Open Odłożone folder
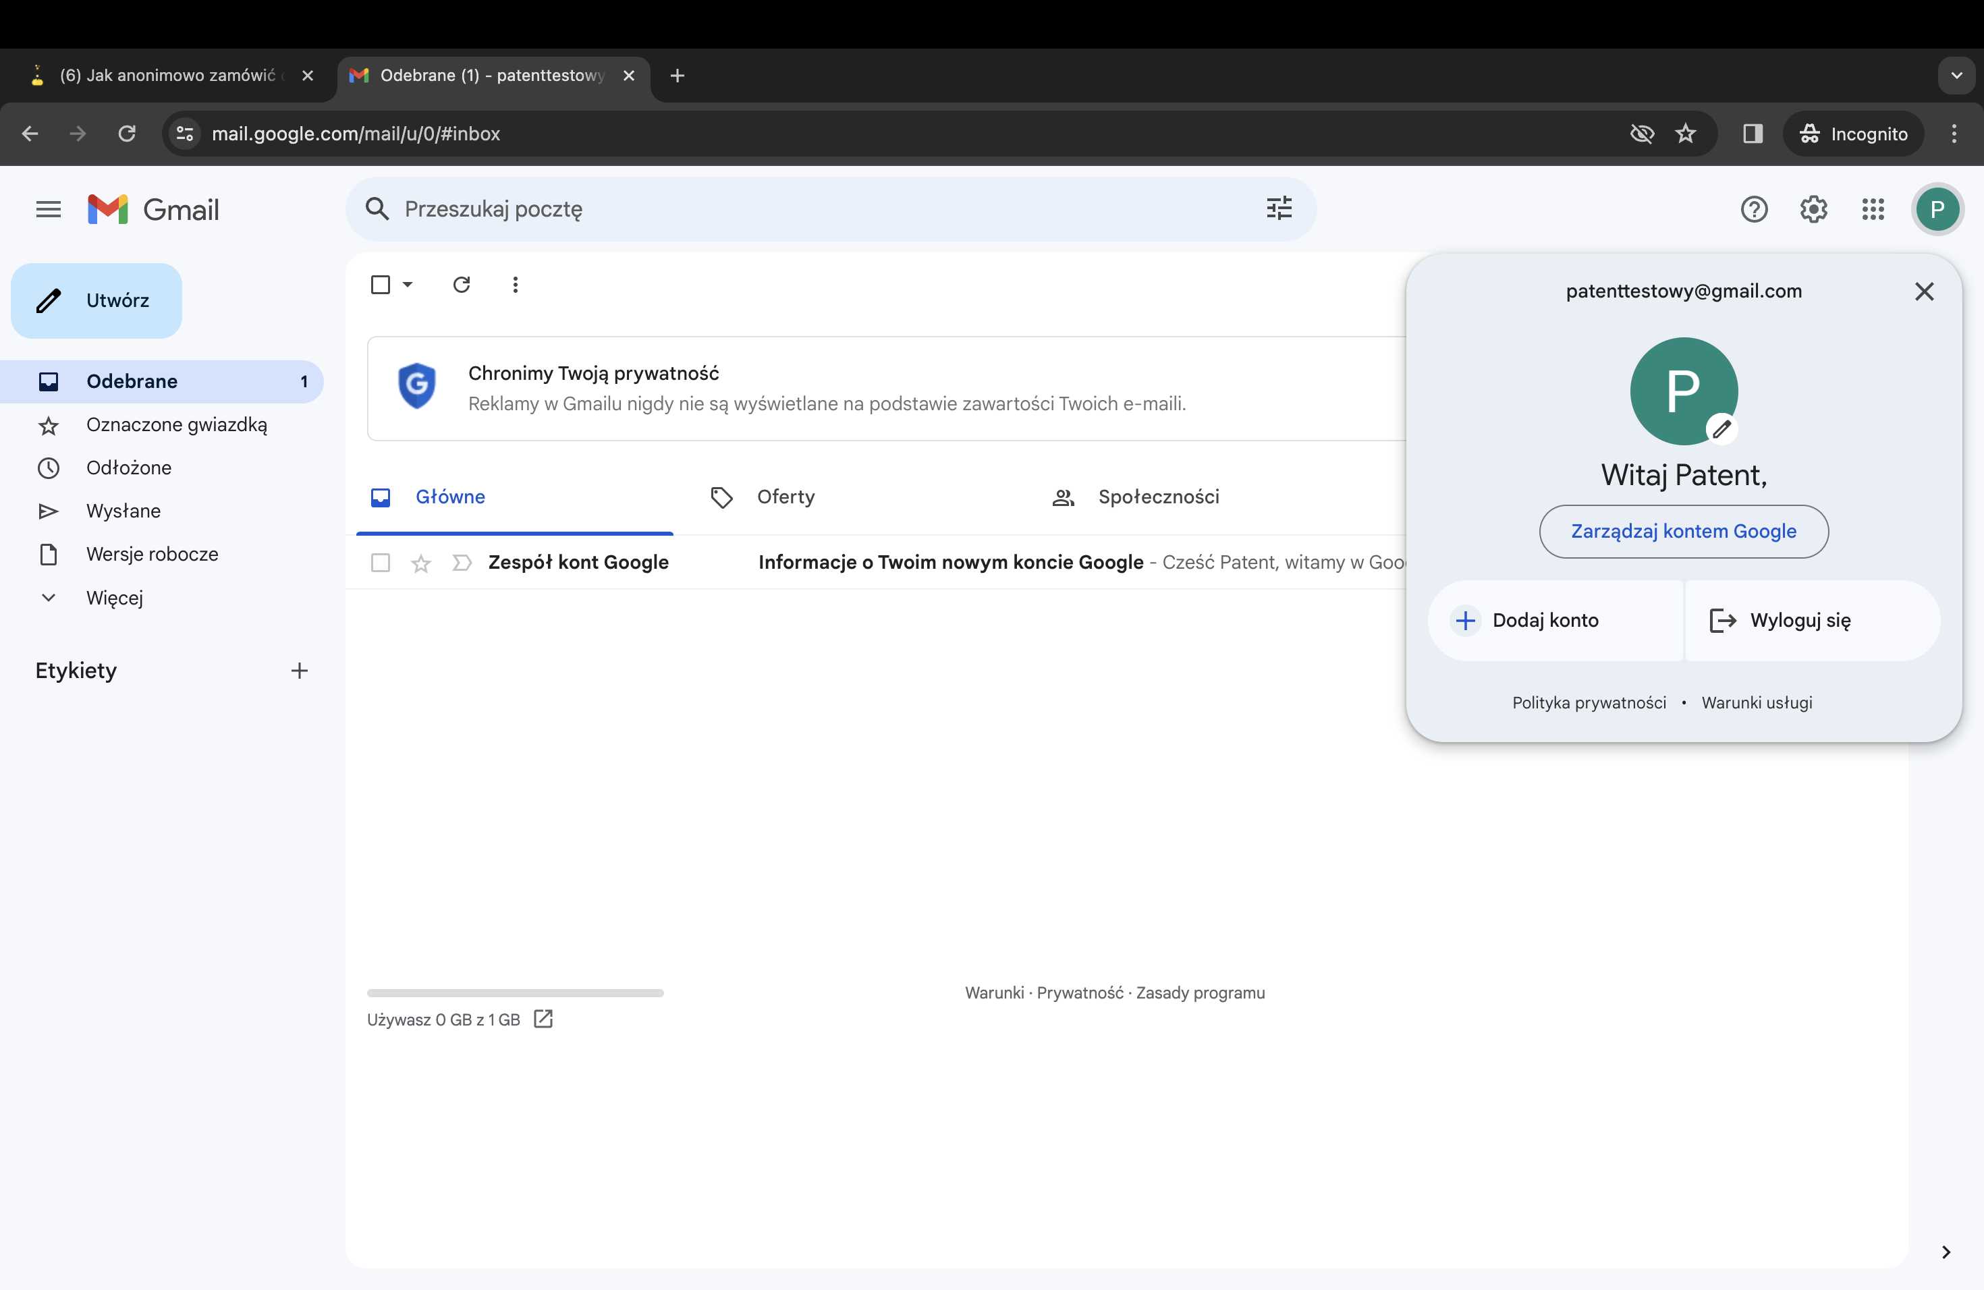Image resolution: width=1984 pixels, height=1290 pixels. 162,468
